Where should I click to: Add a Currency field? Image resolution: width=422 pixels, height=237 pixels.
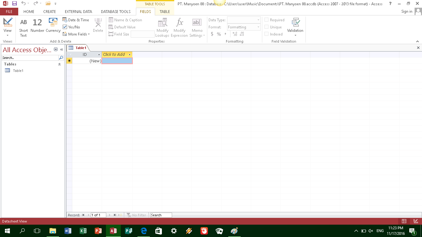click(53, 26)
